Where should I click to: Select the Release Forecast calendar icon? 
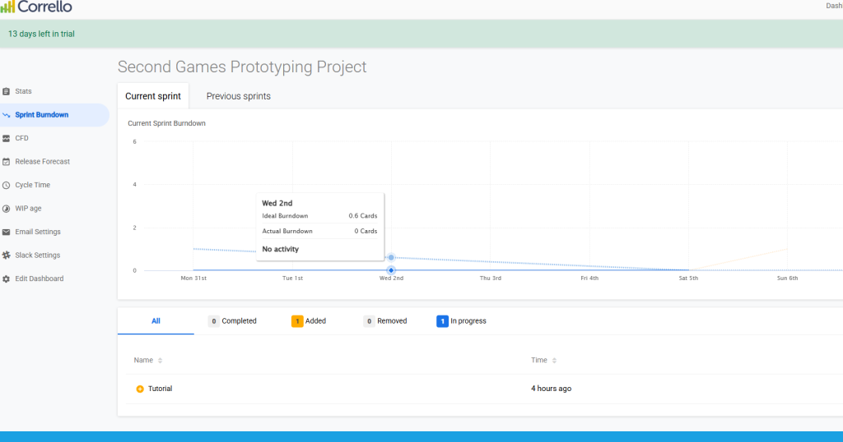6,162
